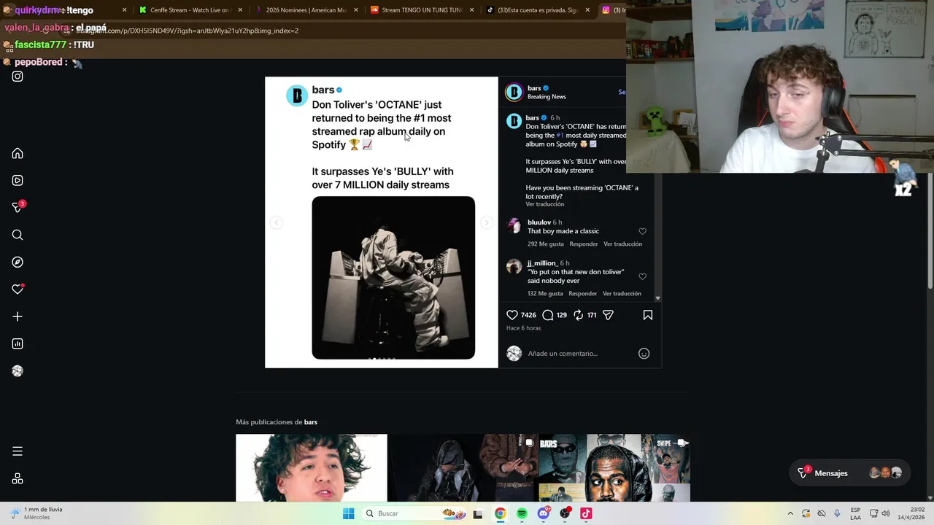The image size is (934, 525).
Task: Open the emoji picker in comment box
Action: (x=644, y=354)
